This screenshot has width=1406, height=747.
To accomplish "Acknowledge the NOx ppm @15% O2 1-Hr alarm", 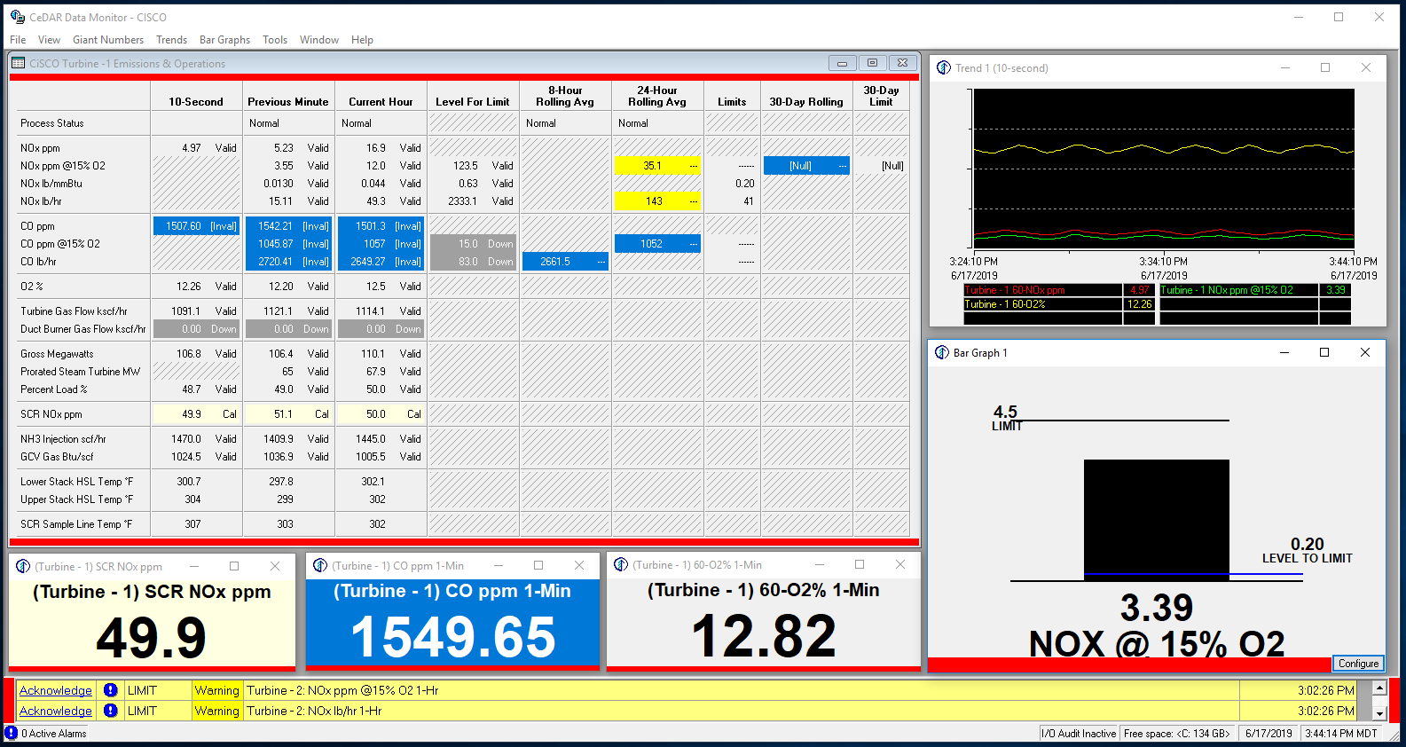I will (x=56, y=690).
